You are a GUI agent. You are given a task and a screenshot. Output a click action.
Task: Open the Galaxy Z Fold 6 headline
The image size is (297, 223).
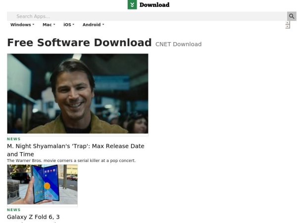click(x=33, y=217)
